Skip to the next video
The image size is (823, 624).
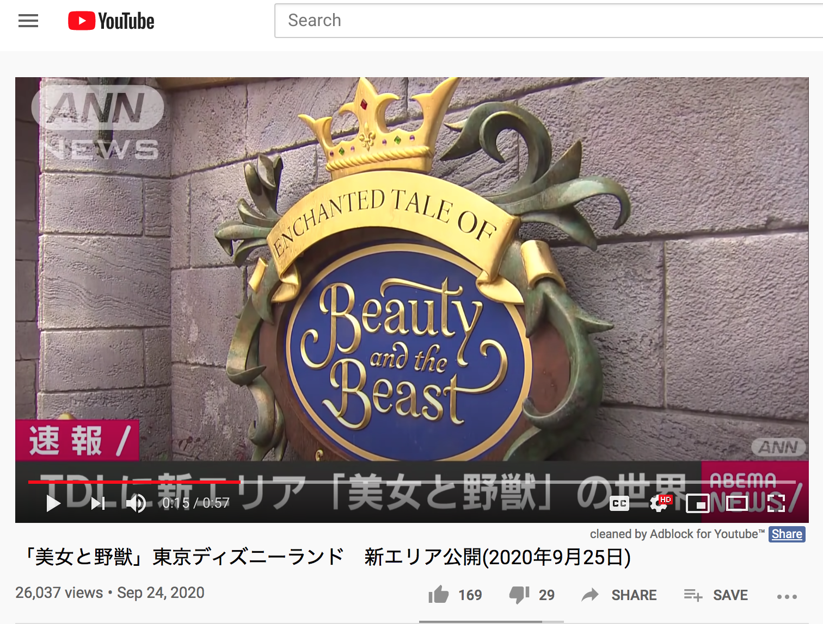[x=98, y=503]
